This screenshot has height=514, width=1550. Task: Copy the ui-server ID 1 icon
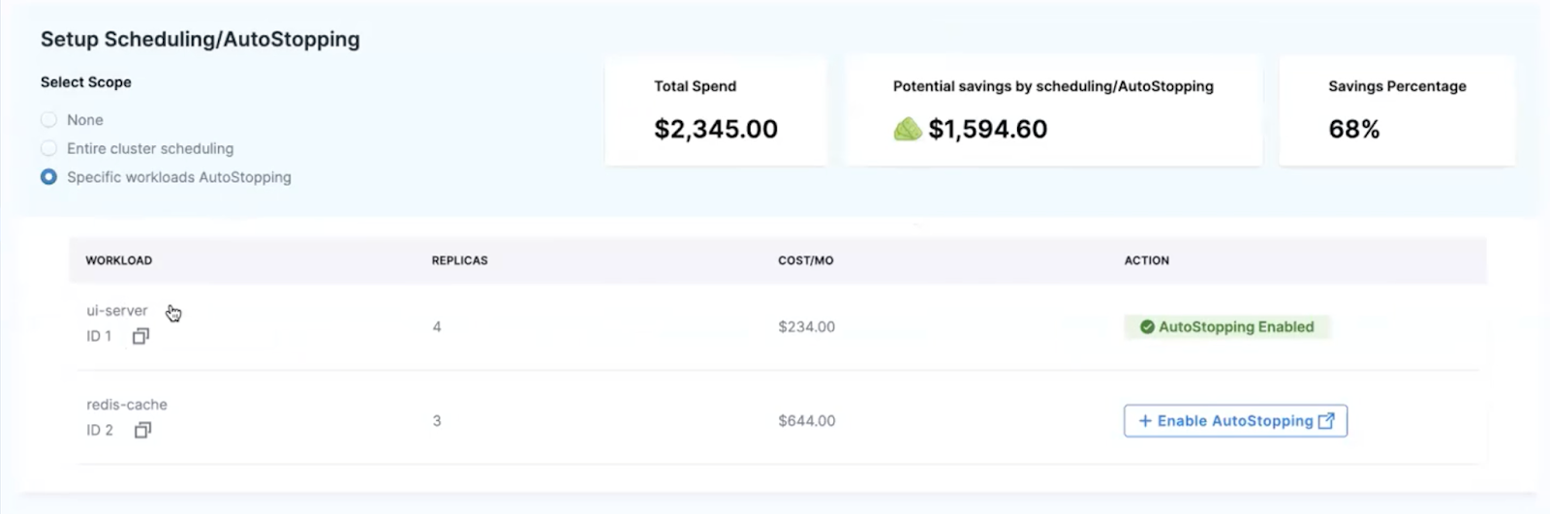point(140,336)
